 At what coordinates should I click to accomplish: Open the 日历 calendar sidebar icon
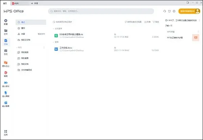6,51
